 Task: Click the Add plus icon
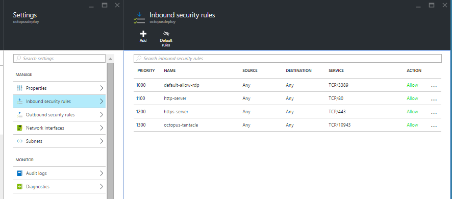click(x=143, y=34)
